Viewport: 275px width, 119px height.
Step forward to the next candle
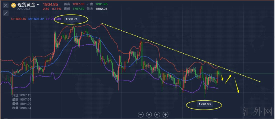(x=157, y=115)
